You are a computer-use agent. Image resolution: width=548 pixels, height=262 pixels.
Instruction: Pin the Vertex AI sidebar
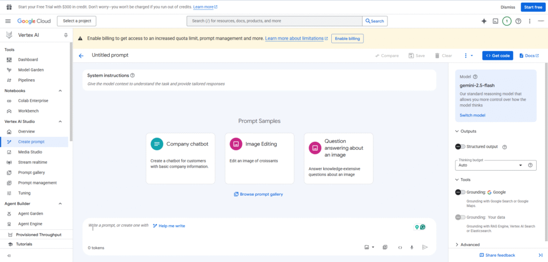point(66,35)
